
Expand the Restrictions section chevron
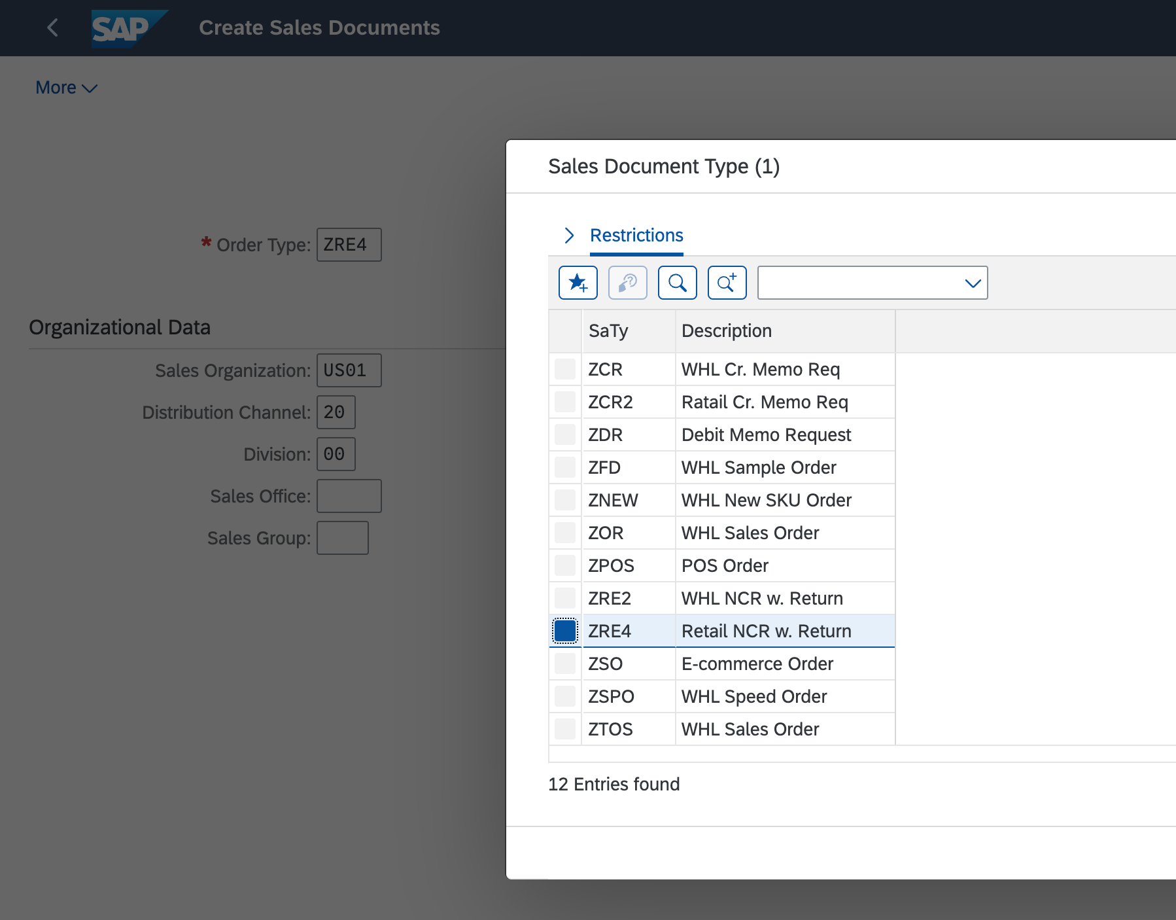[569, 236]
